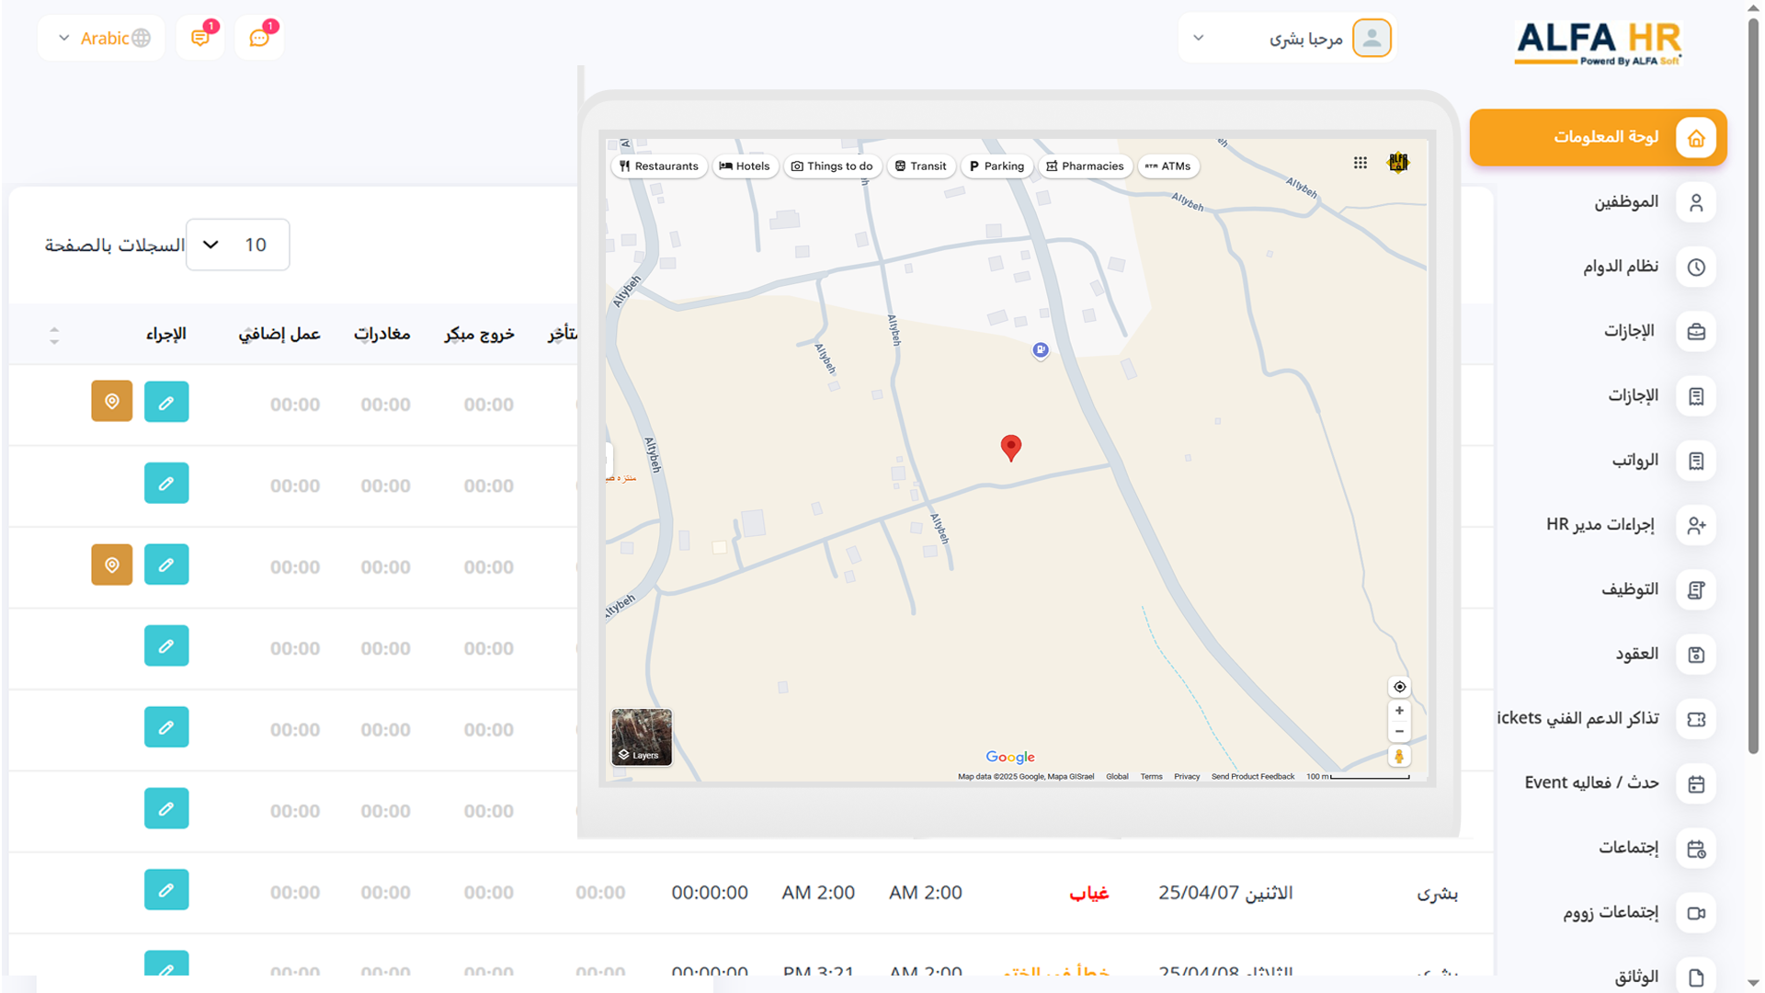Click the Street View pegman icon
Image resolution: width=1765 pixels, height=993 pixels.
tap(1399, 757)
